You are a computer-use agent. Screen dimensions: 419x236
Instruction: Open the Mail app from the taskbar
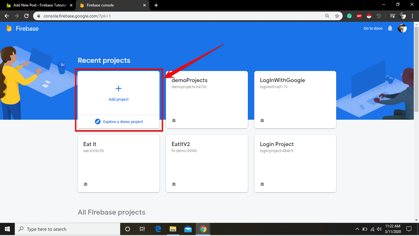(x=188, y=229)
